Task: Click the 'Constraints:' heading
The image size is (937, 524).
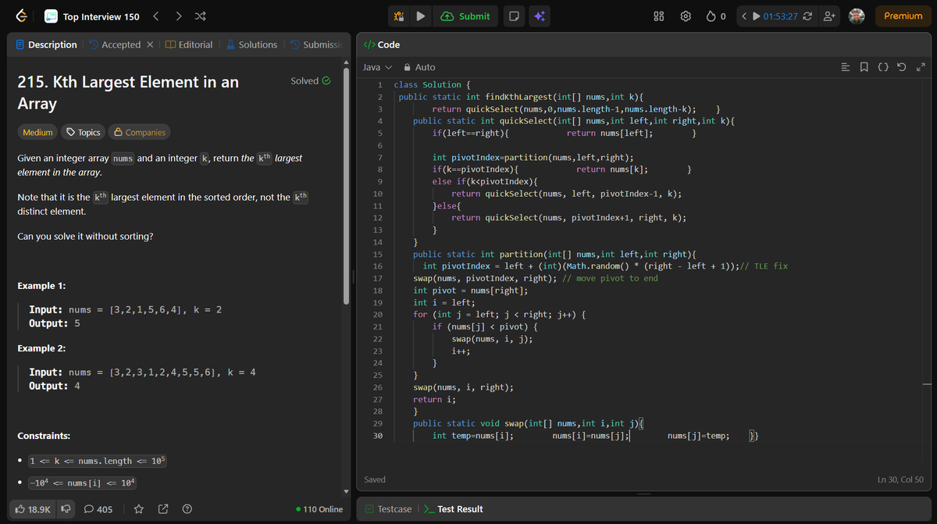Action: pos(44,436)
